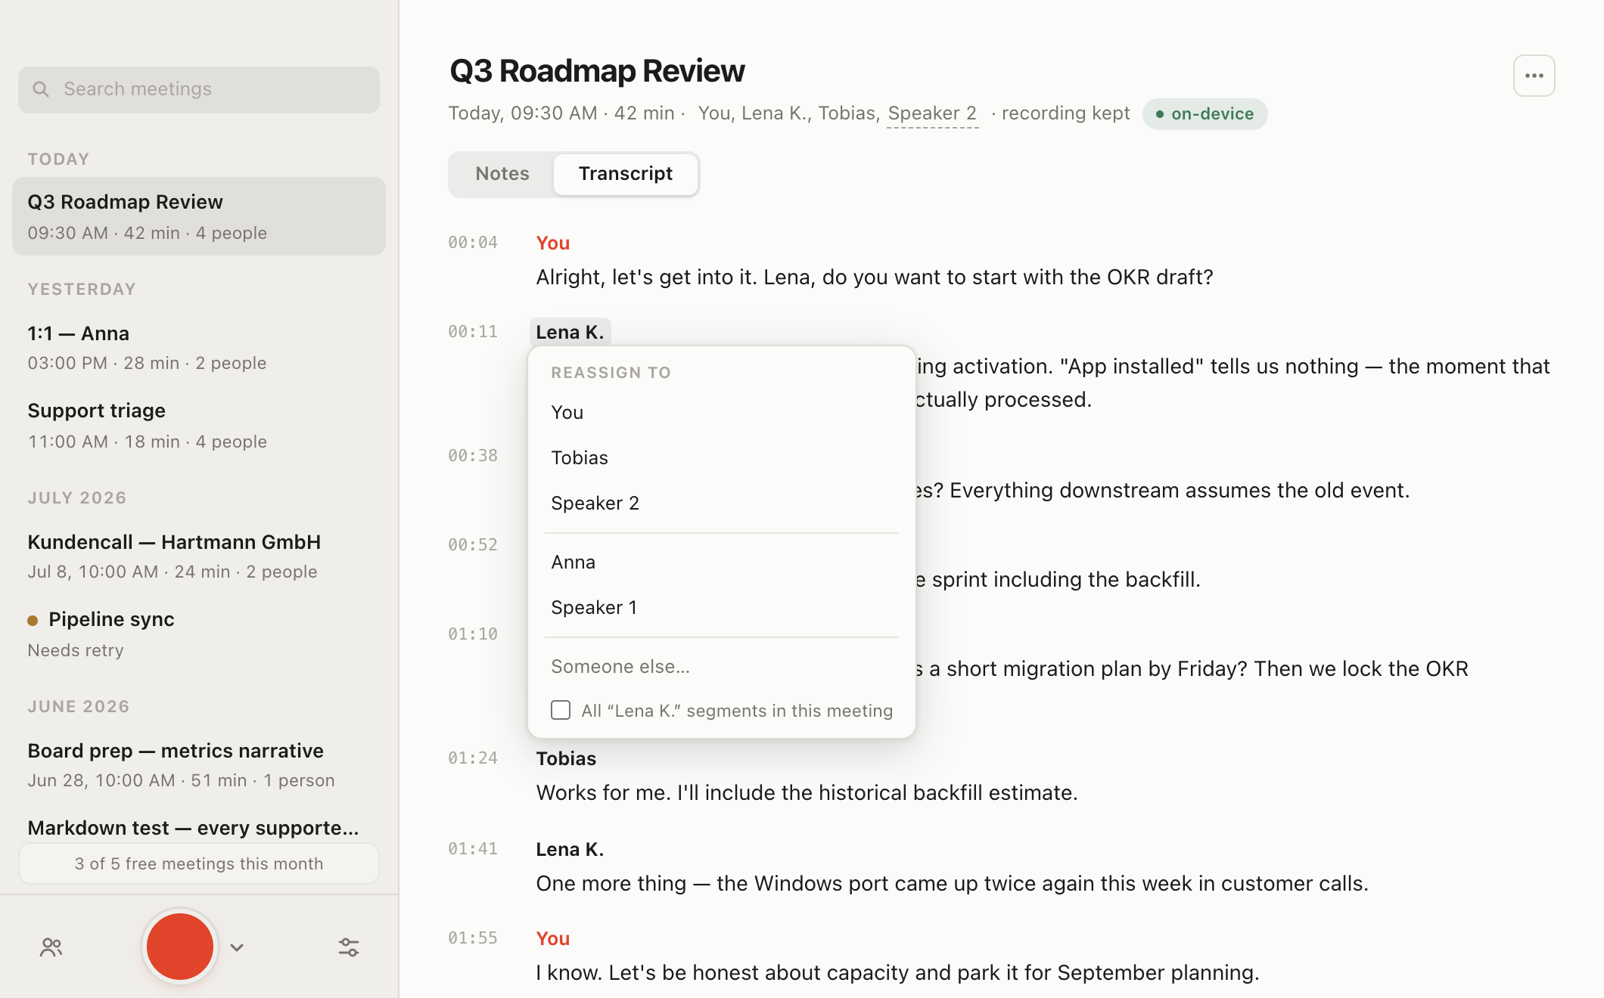
Task: Click the Q3 Roadmap Review page title
Action: tap(597, 71)
